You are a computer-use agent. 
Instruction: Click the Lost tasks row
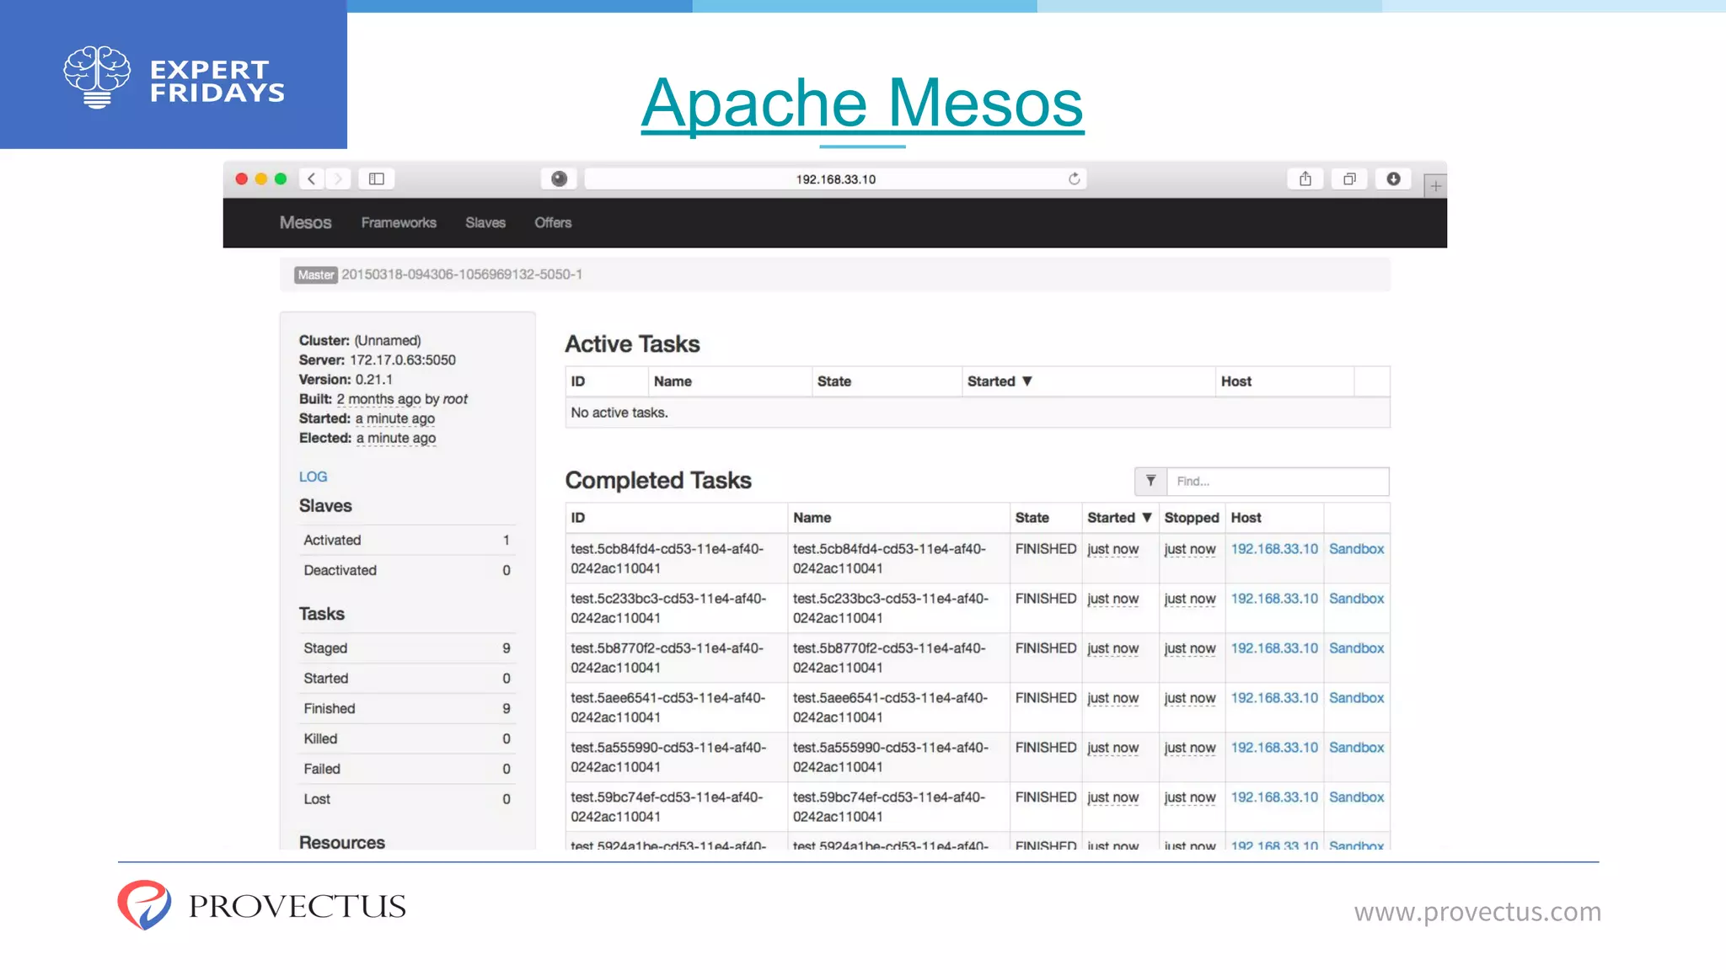coord(407,799)
